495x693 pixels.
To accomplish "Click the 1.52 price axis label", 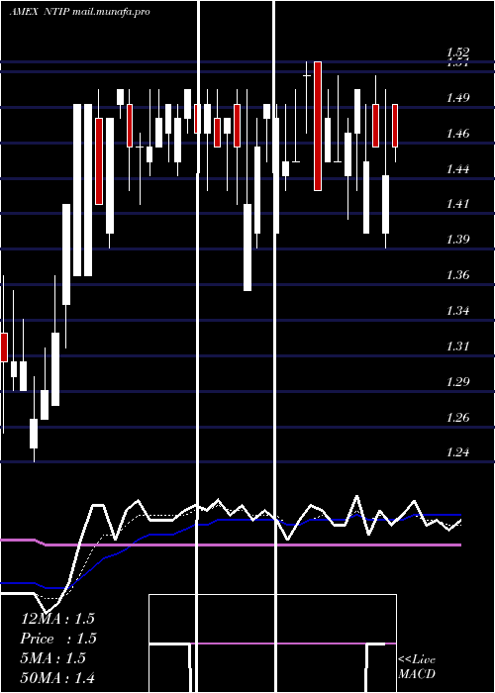I will pos(457,52).
